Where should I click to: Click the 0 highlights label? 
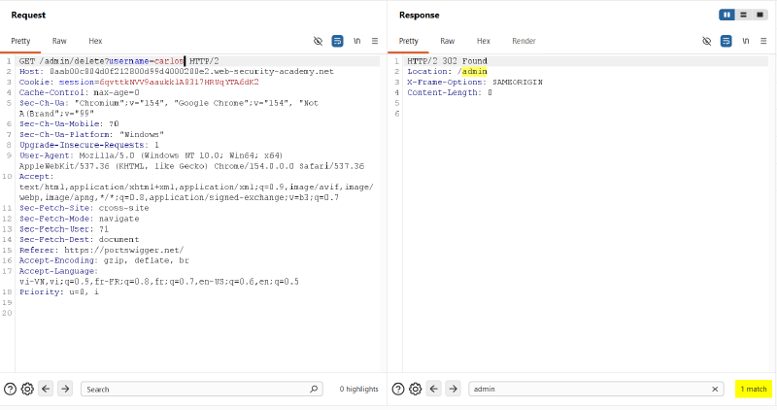358,390
